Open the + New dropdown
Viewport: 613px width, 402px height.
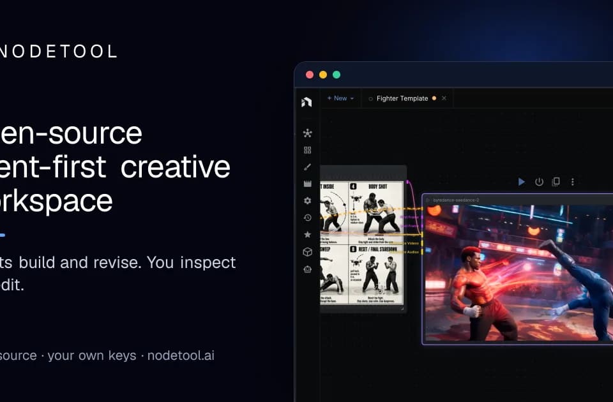click(340, 98)
